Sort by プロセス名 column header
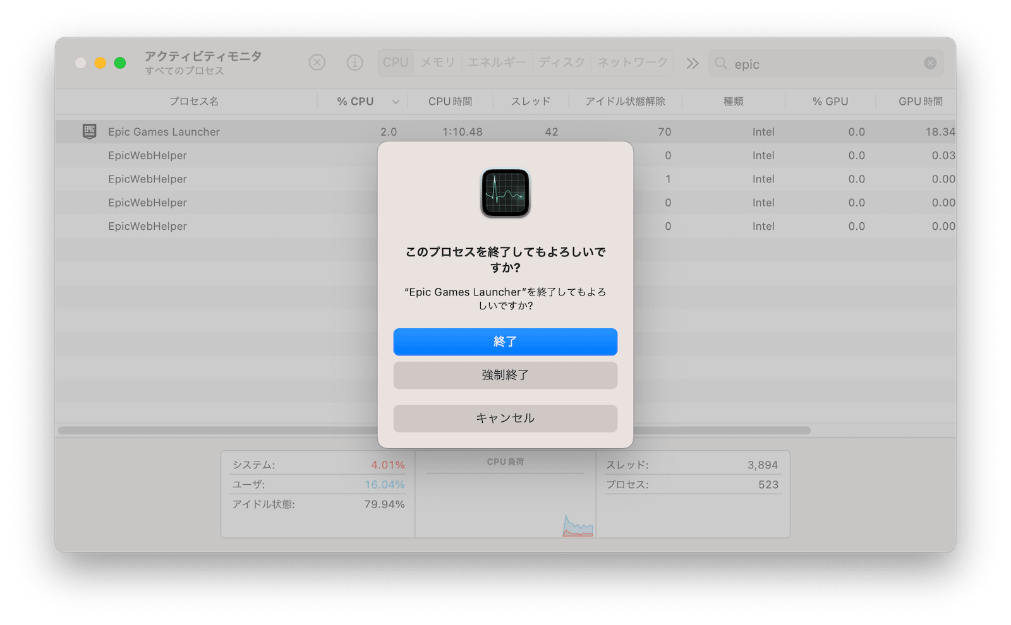The height and width of the screenshot is (625, 1011). coord(194,101)
